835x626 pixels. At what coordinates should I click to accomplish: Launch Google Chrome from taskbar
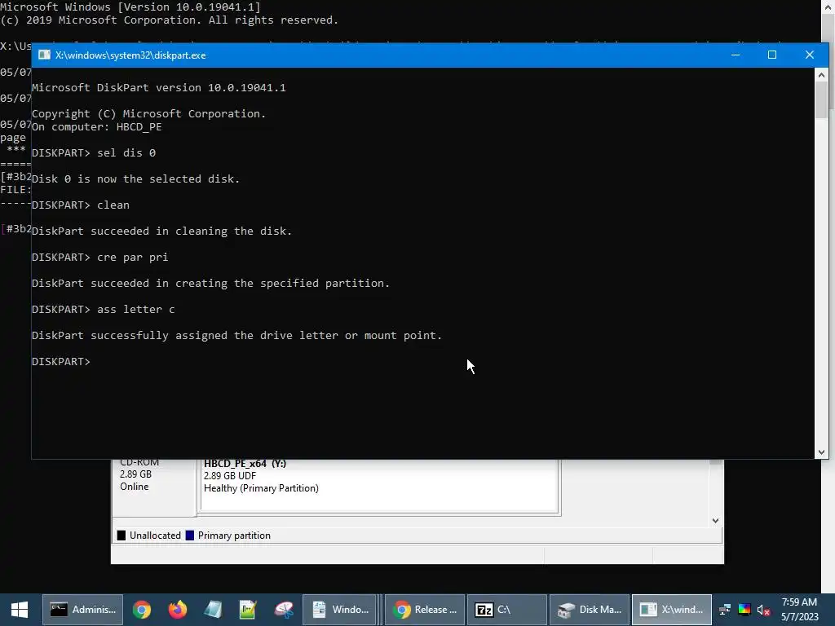click(142, 610)
